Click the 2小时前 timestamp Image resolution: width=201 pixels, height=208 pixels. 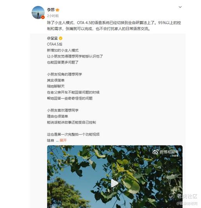pyautogui.click(x=53, y=16)
